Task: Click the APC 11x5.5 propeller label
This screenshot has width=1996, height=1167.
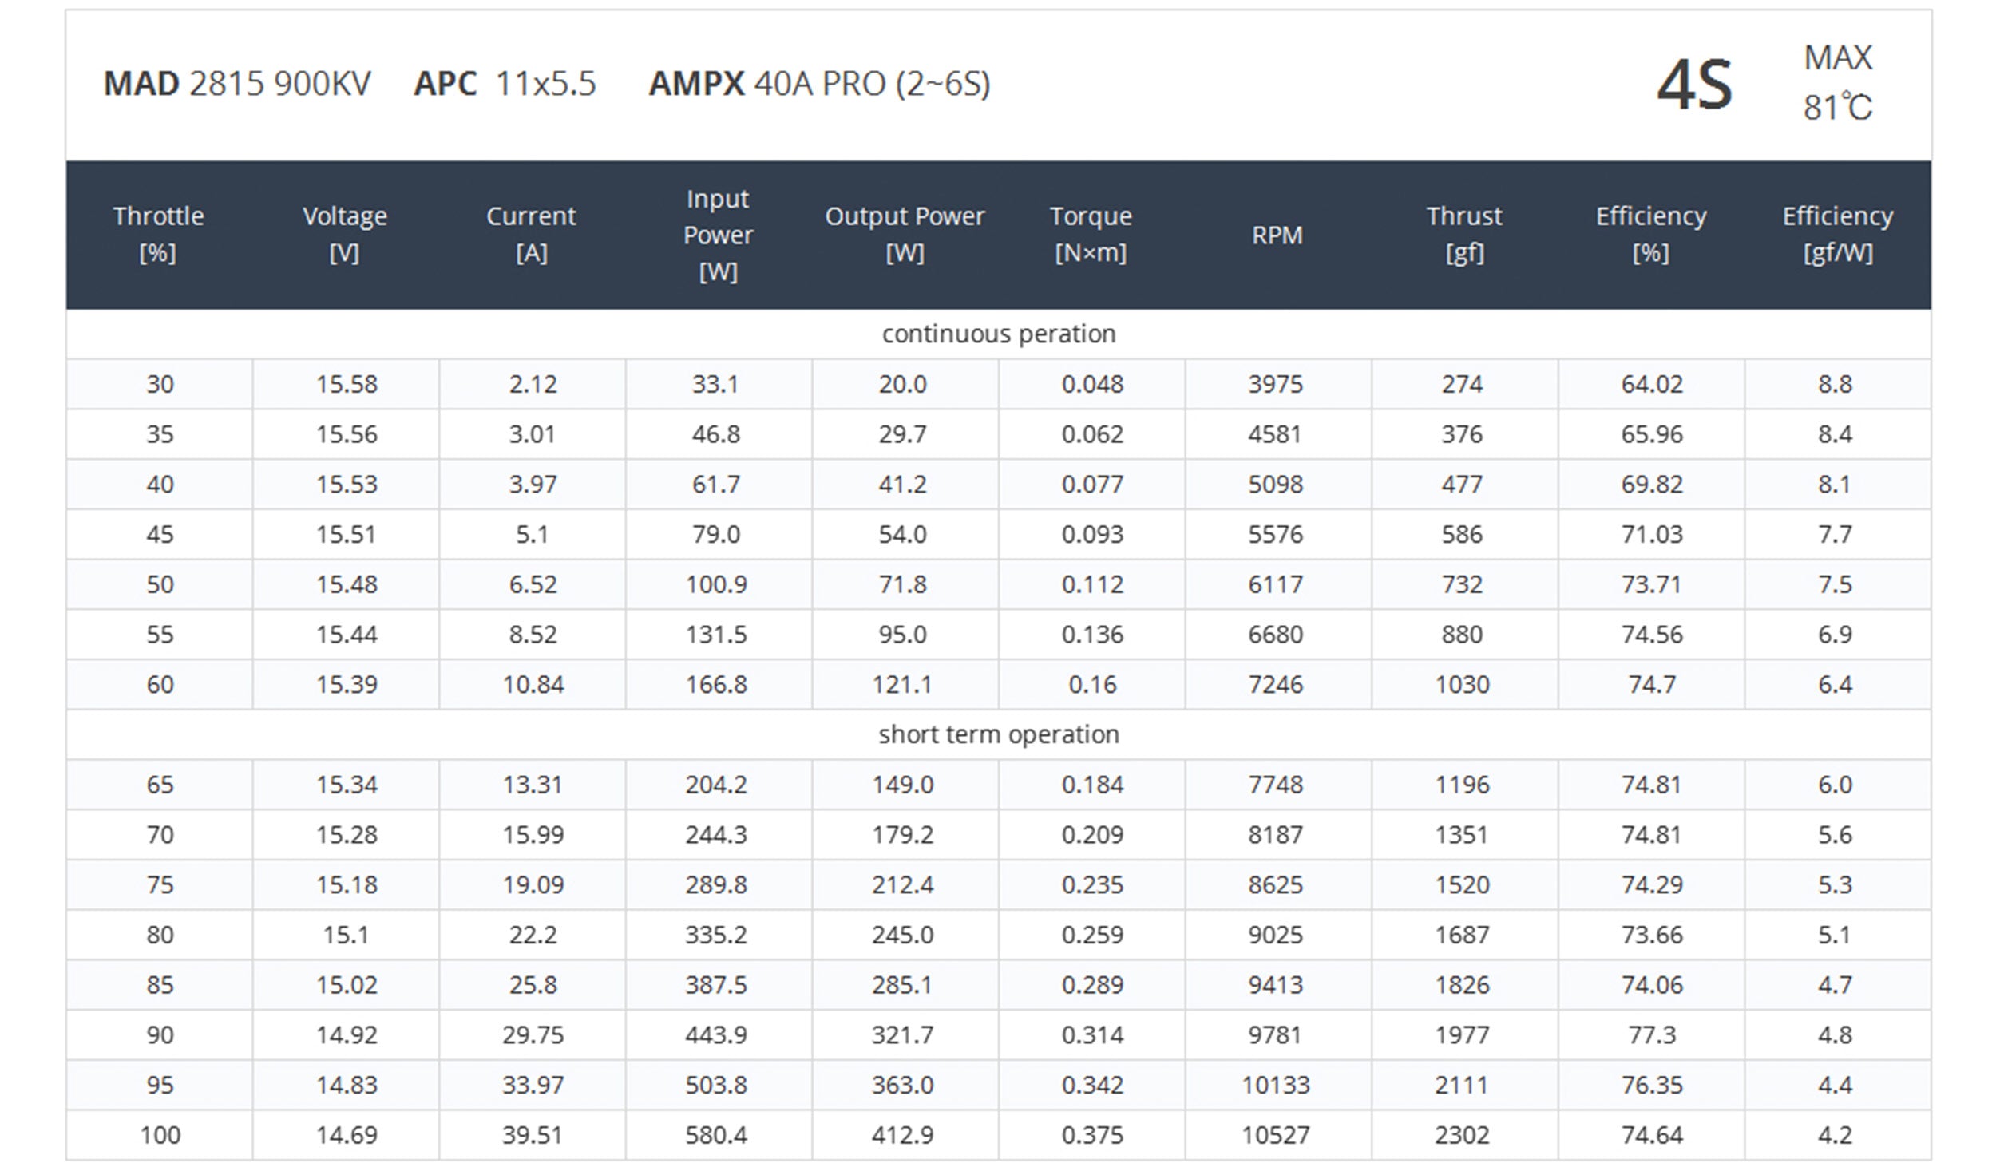Action: [505, 84]
